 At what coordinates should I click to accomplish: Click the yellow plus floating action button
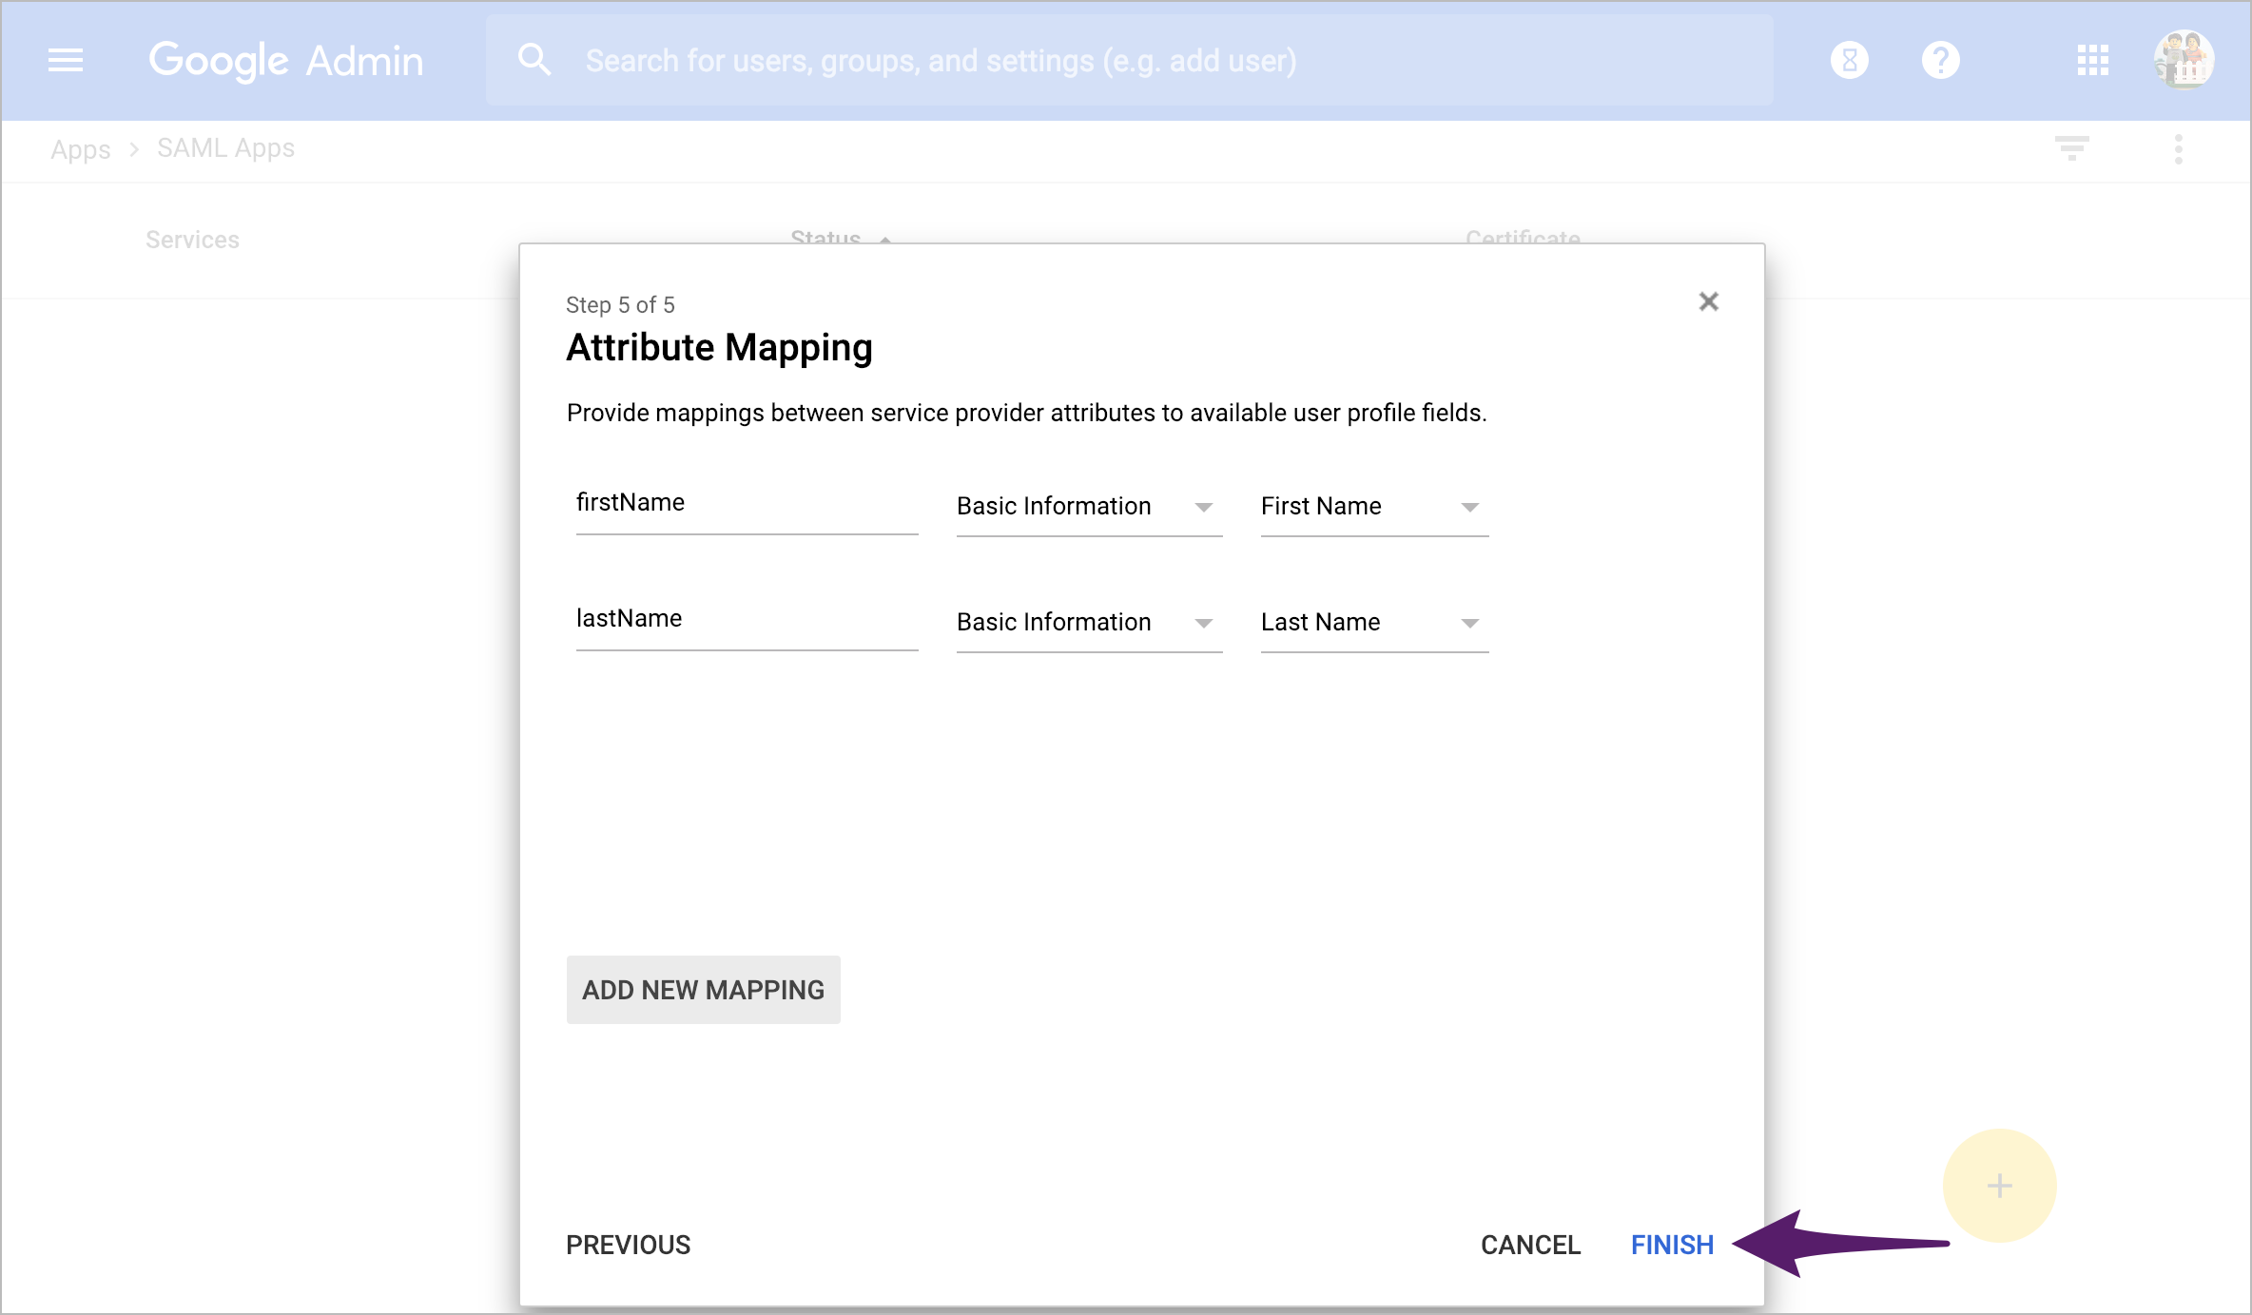1999,1186
